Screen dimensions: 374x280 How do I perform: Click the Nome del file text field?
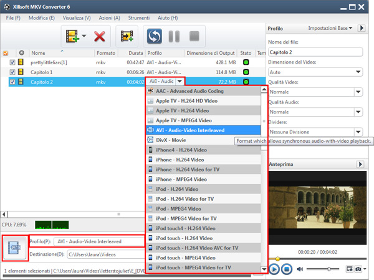pyautogui.click(x=315, y=52)
